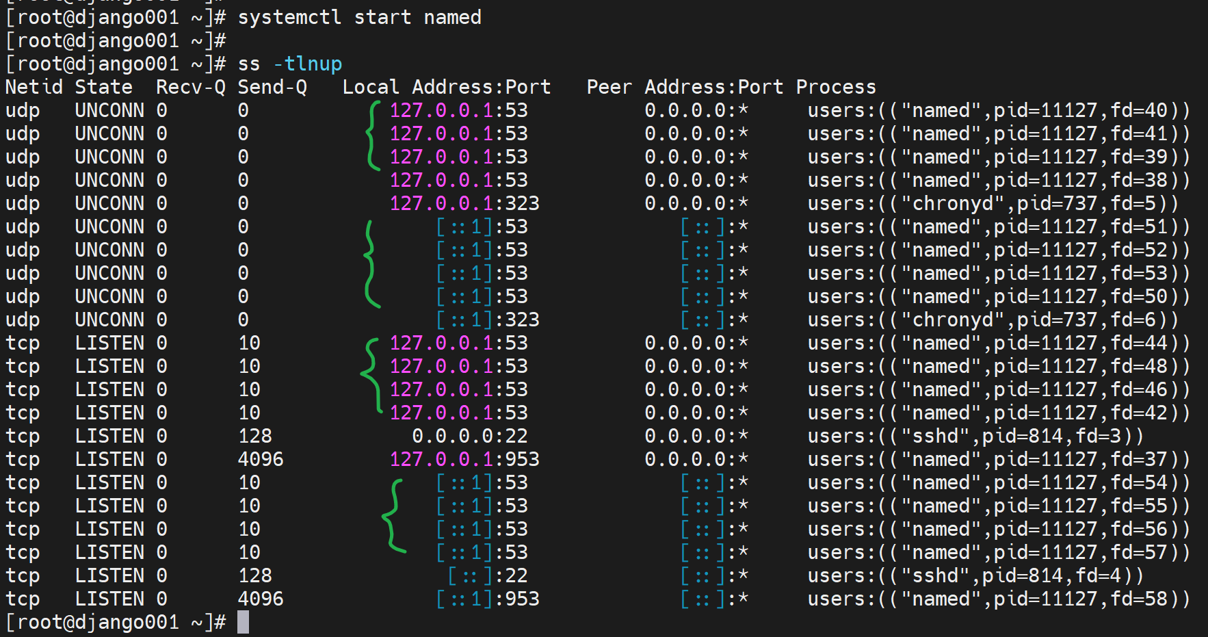The height and width of the screenshot is (637, 1208).
Task: Click the sshd process entry with fd=3
Action: point(975,436)
